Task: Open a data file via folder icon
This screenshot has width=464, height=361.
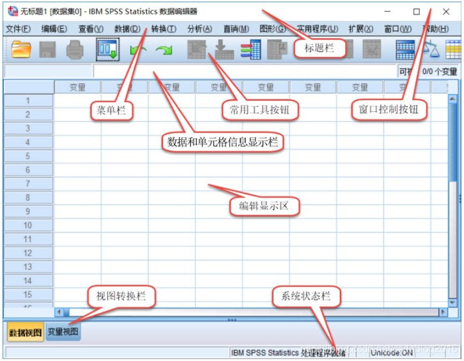Action: click(20, 49)
